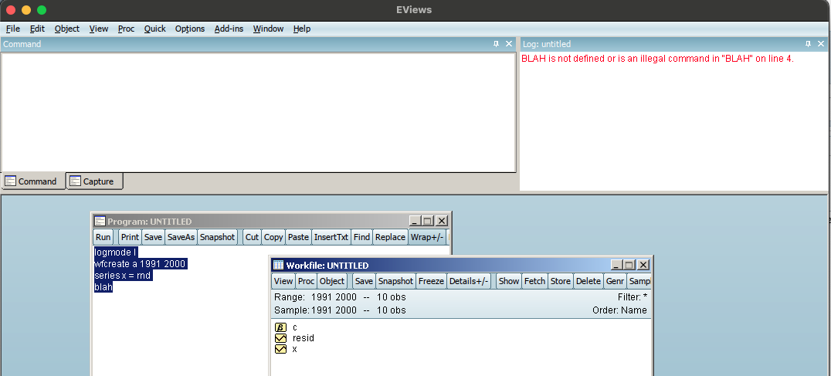Click Snapshot in the Program toolbar
Screen dimensions: 831x376
pyautogui.click(x=217, y=237)
